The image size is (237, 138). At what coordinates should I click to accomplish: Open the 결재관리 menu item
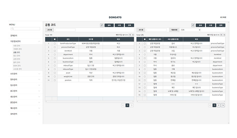pyautogui.click(x=14, y=36)
